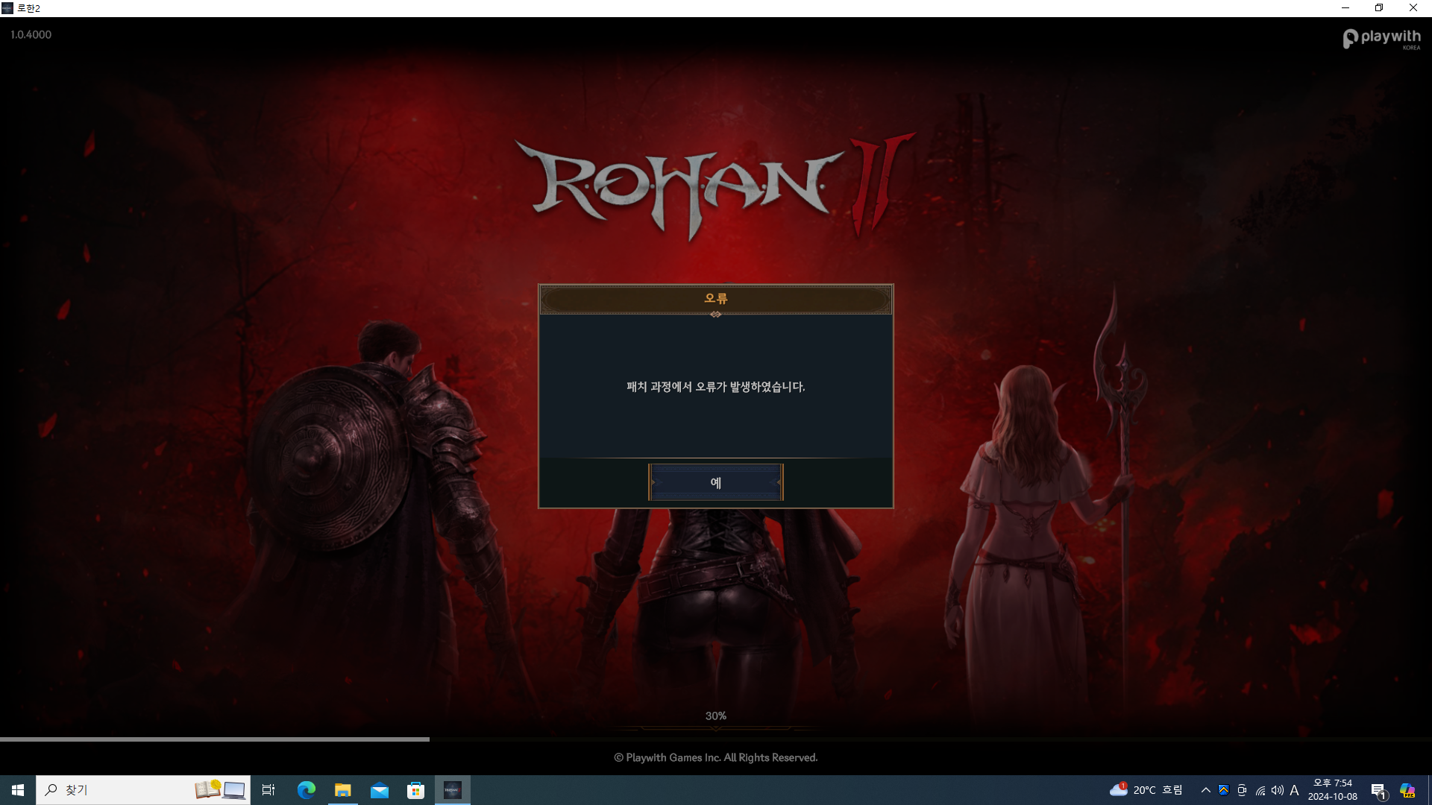This screenshot has width=1432, height=805.
Task: Click the Rohan2 game taskbar icon
Action: pyautogui.click(x=453, y=790)
